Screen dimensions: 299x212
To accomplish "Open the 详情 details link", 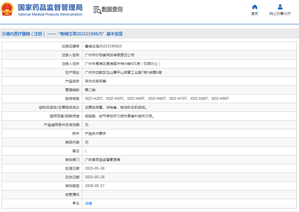I will pyautogui.click(x=88, y=204).
